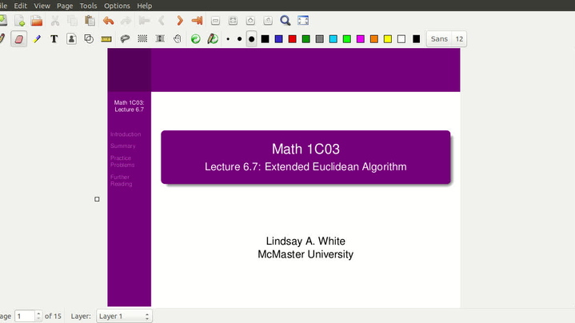575x323 pixels.
Task: Click the Summary sidebar link on slide
Action: tap(123, 146)
